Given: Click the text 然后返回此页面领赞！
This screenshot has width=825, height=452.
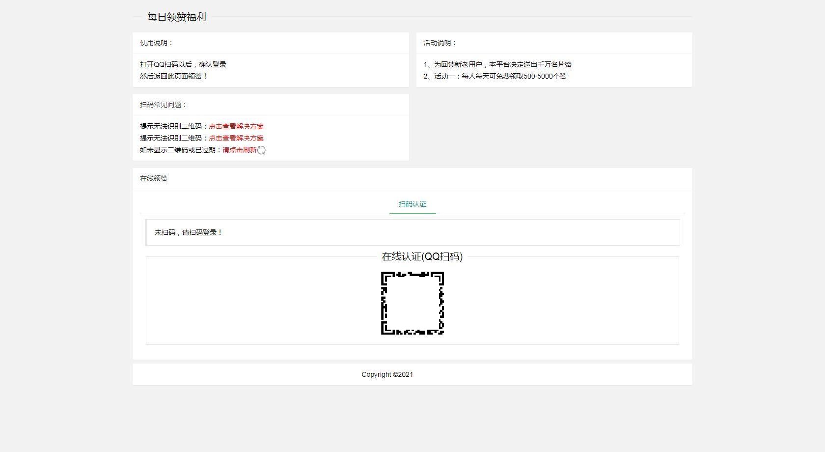Looking at the screenshot, I should (x=174, y=76).
